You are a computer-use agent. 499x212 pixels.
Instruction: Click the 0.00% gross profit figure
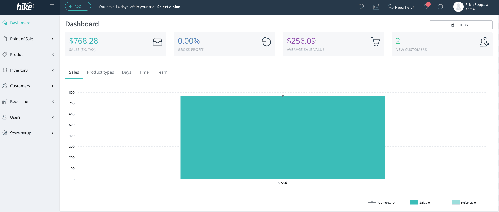pos(189,41)
